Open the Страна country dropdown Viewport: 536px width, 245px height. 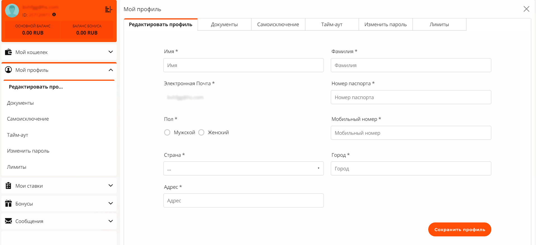click(243, 168)
